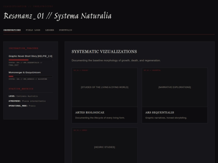The width and height of the screenshot is (218, 163).
Task: Click the Atmosphere metric line
Action: [27, 101]
